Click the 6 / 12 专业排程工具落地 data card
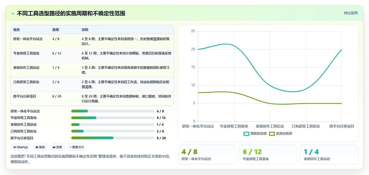Viewport: 369px width, 175px height. pyautogui.click(x=268, y=154)
